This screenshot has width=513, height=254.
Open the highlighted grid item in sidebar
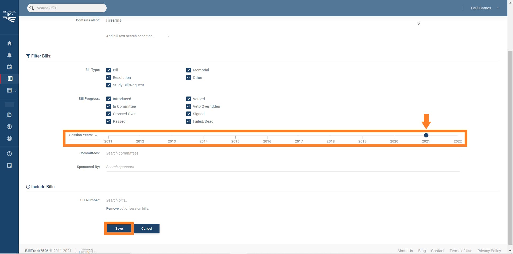(x=10, y=79)
